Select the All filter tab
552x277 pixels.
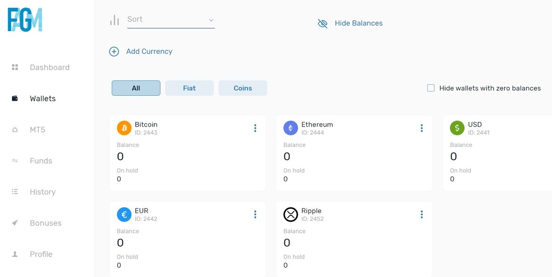(x=136, y=88)
